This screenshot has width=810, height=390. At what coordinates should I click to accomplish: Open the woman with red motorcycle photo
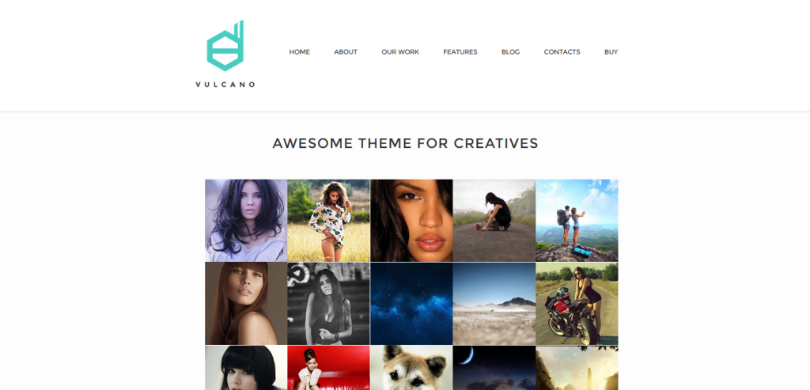(577, 303)
